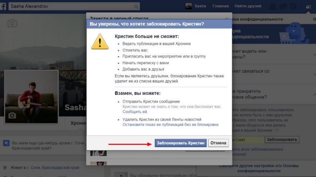The image size is (316, 177).
Task: Open the profile photo with the guitar
Action: pyautogui.click(x=32, y=96)
